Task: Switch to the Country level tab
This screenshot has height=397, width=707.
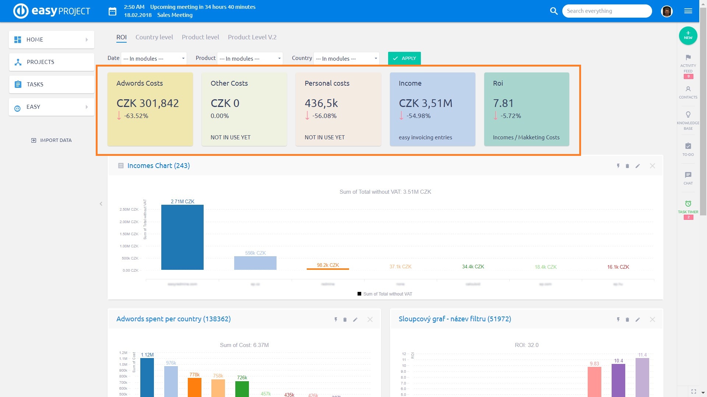Action: click(154, 37)
